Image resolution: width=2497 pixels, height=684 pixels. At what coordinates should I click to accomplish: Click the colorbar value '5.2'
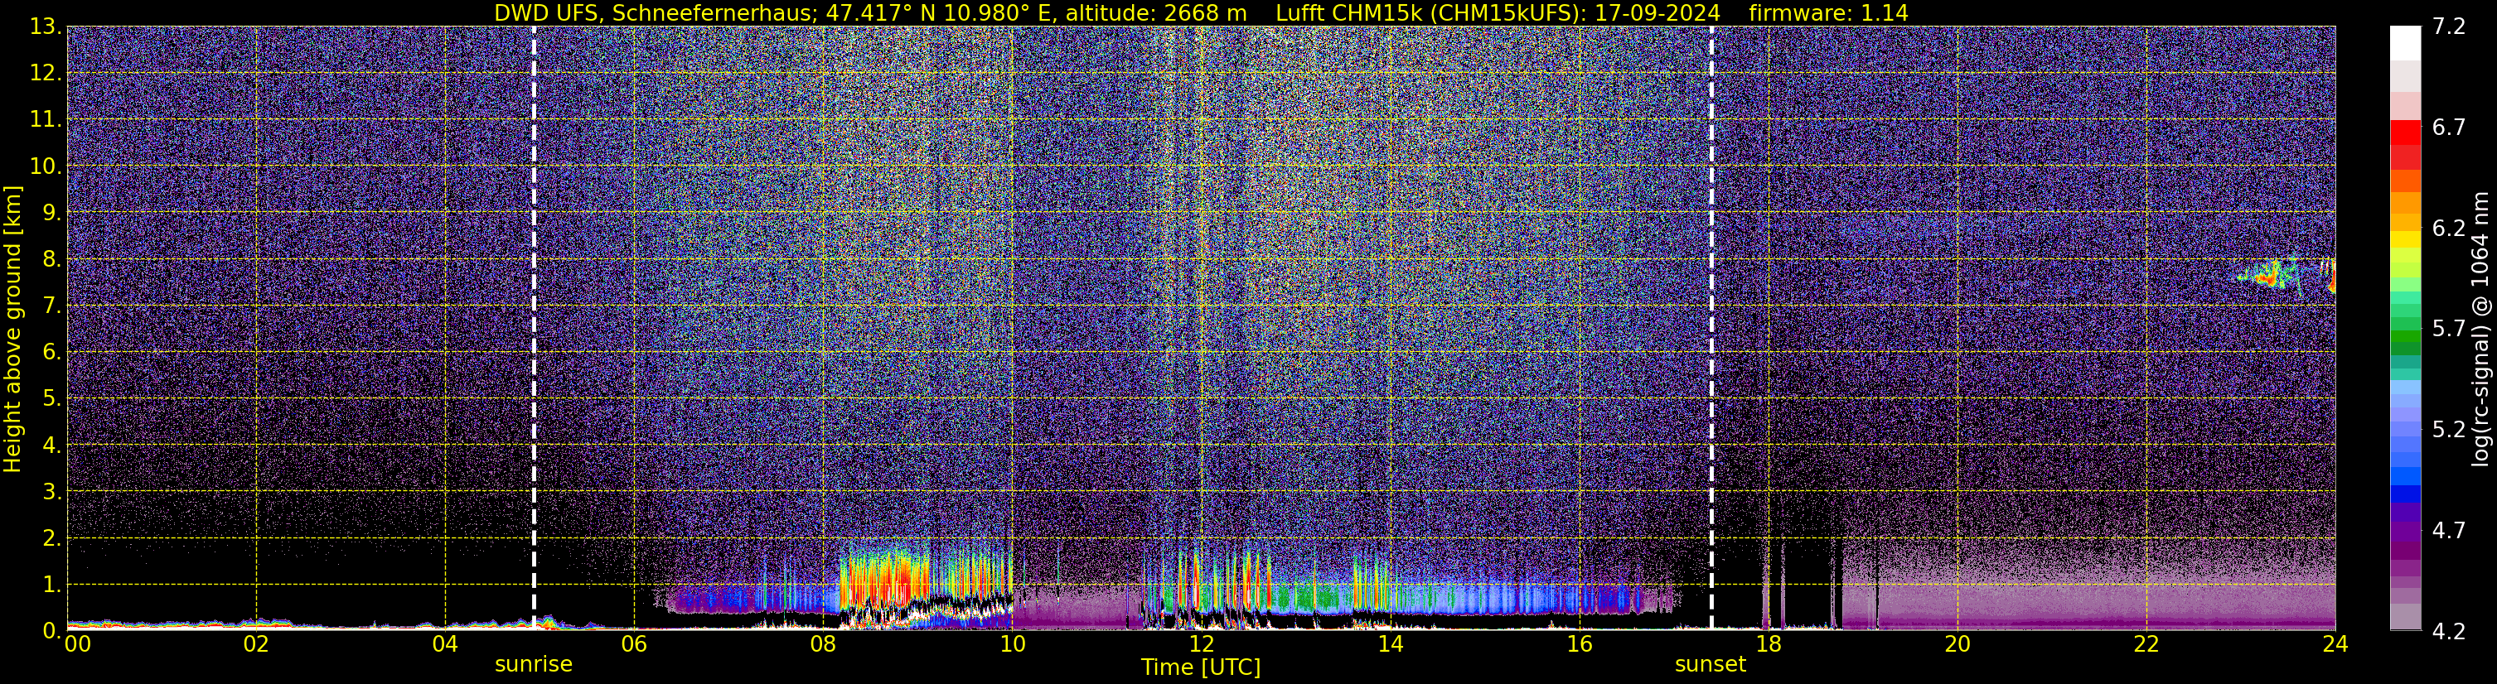click(2449, 430)
